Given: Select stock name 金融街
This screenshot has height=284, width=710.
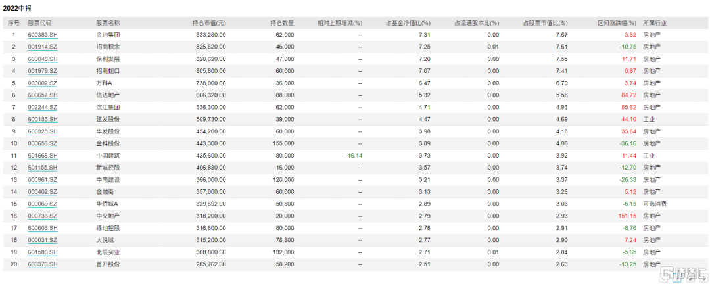Looking at the screenshot, I should point(105,191).
